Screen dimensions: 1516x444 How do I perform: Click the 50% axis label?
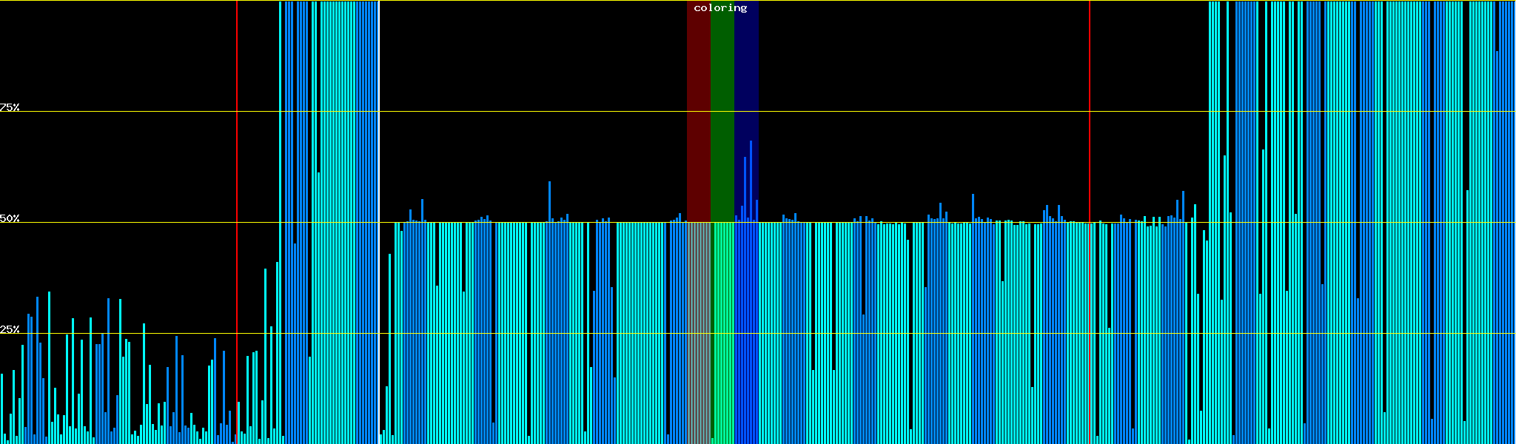(10, 218)
